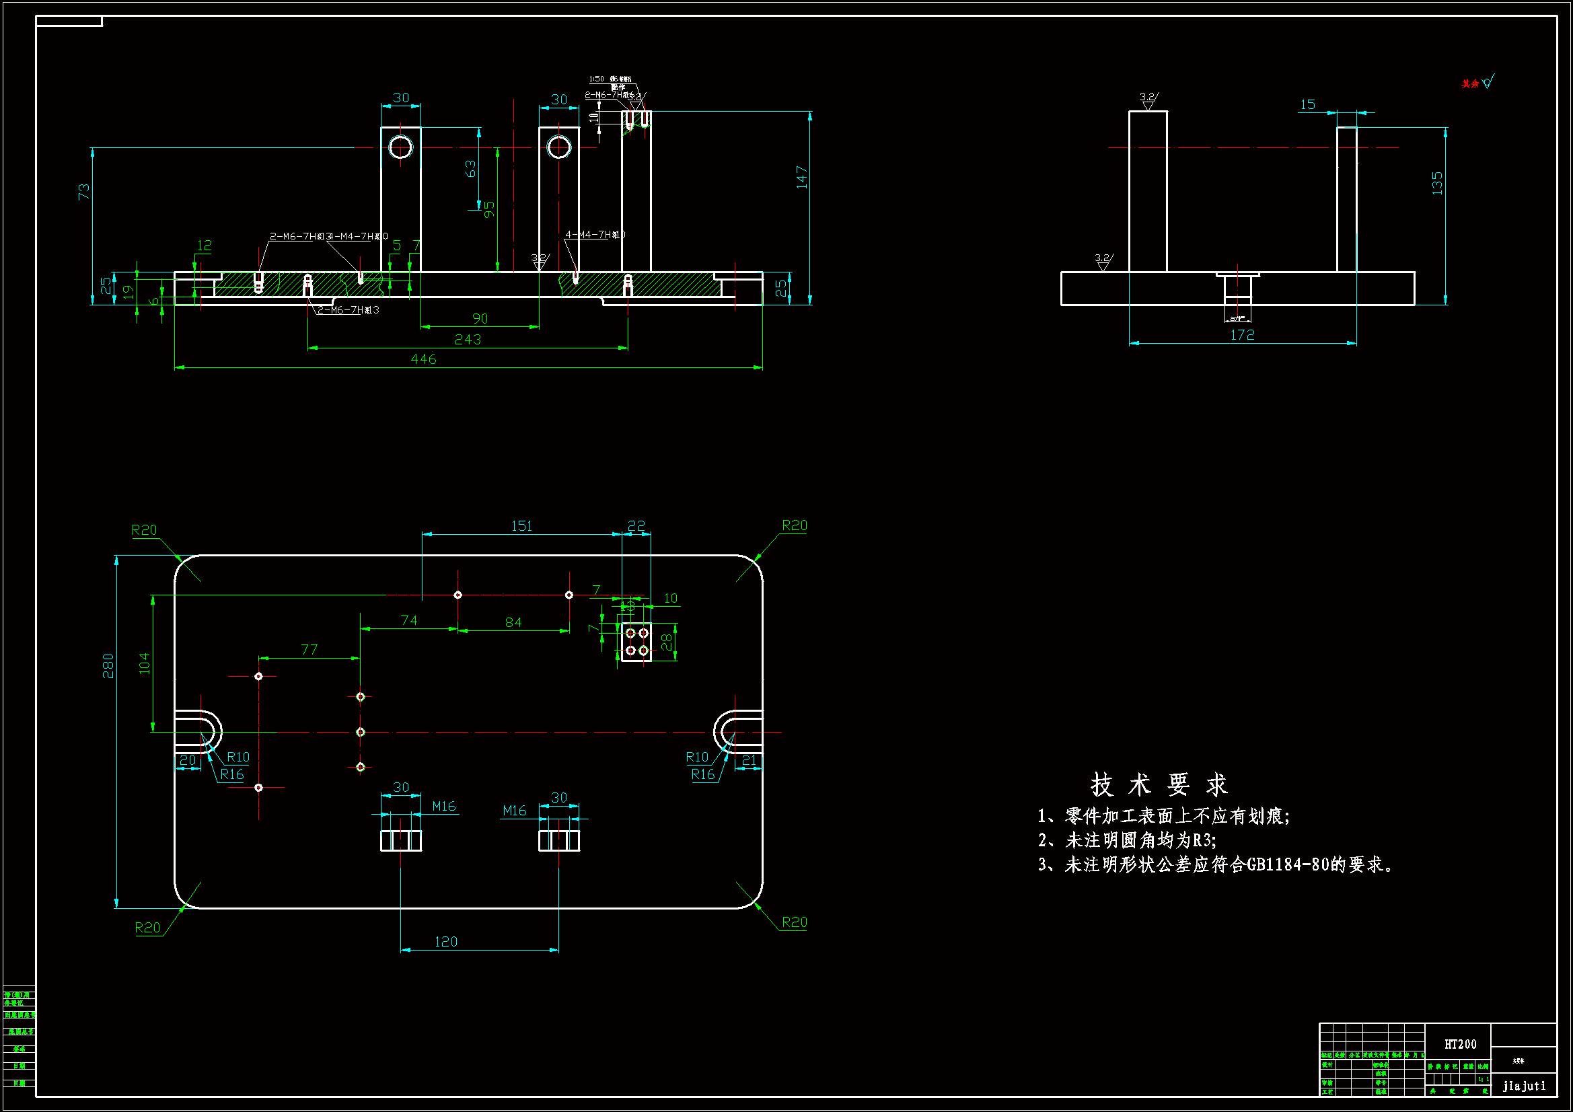Select the 77 dimension in plan view
1573x1112 pixels.
pos(309,650)
